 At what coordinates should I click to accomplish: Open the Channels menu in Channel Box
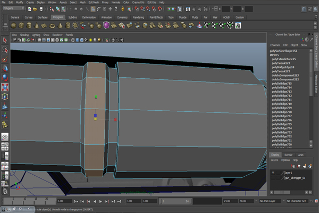275,45
